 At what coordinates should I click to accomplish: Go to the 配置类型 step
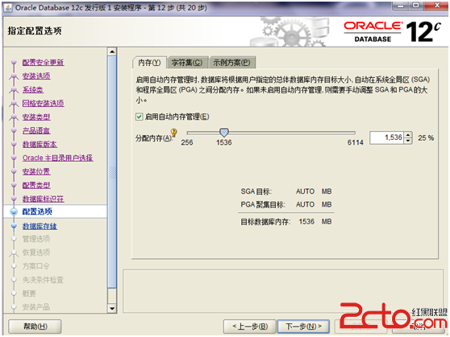point(36,185)
